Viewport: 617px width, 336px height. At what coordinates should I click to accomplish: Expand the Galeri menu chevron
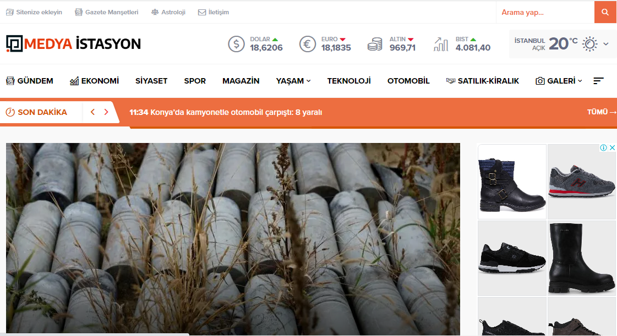580,81
